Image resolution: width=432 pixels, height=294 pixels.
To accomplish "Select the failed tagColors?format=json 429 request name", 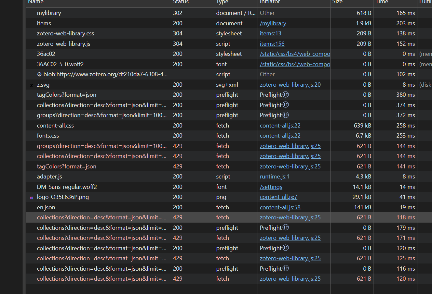I will click(x=67, y=166).
